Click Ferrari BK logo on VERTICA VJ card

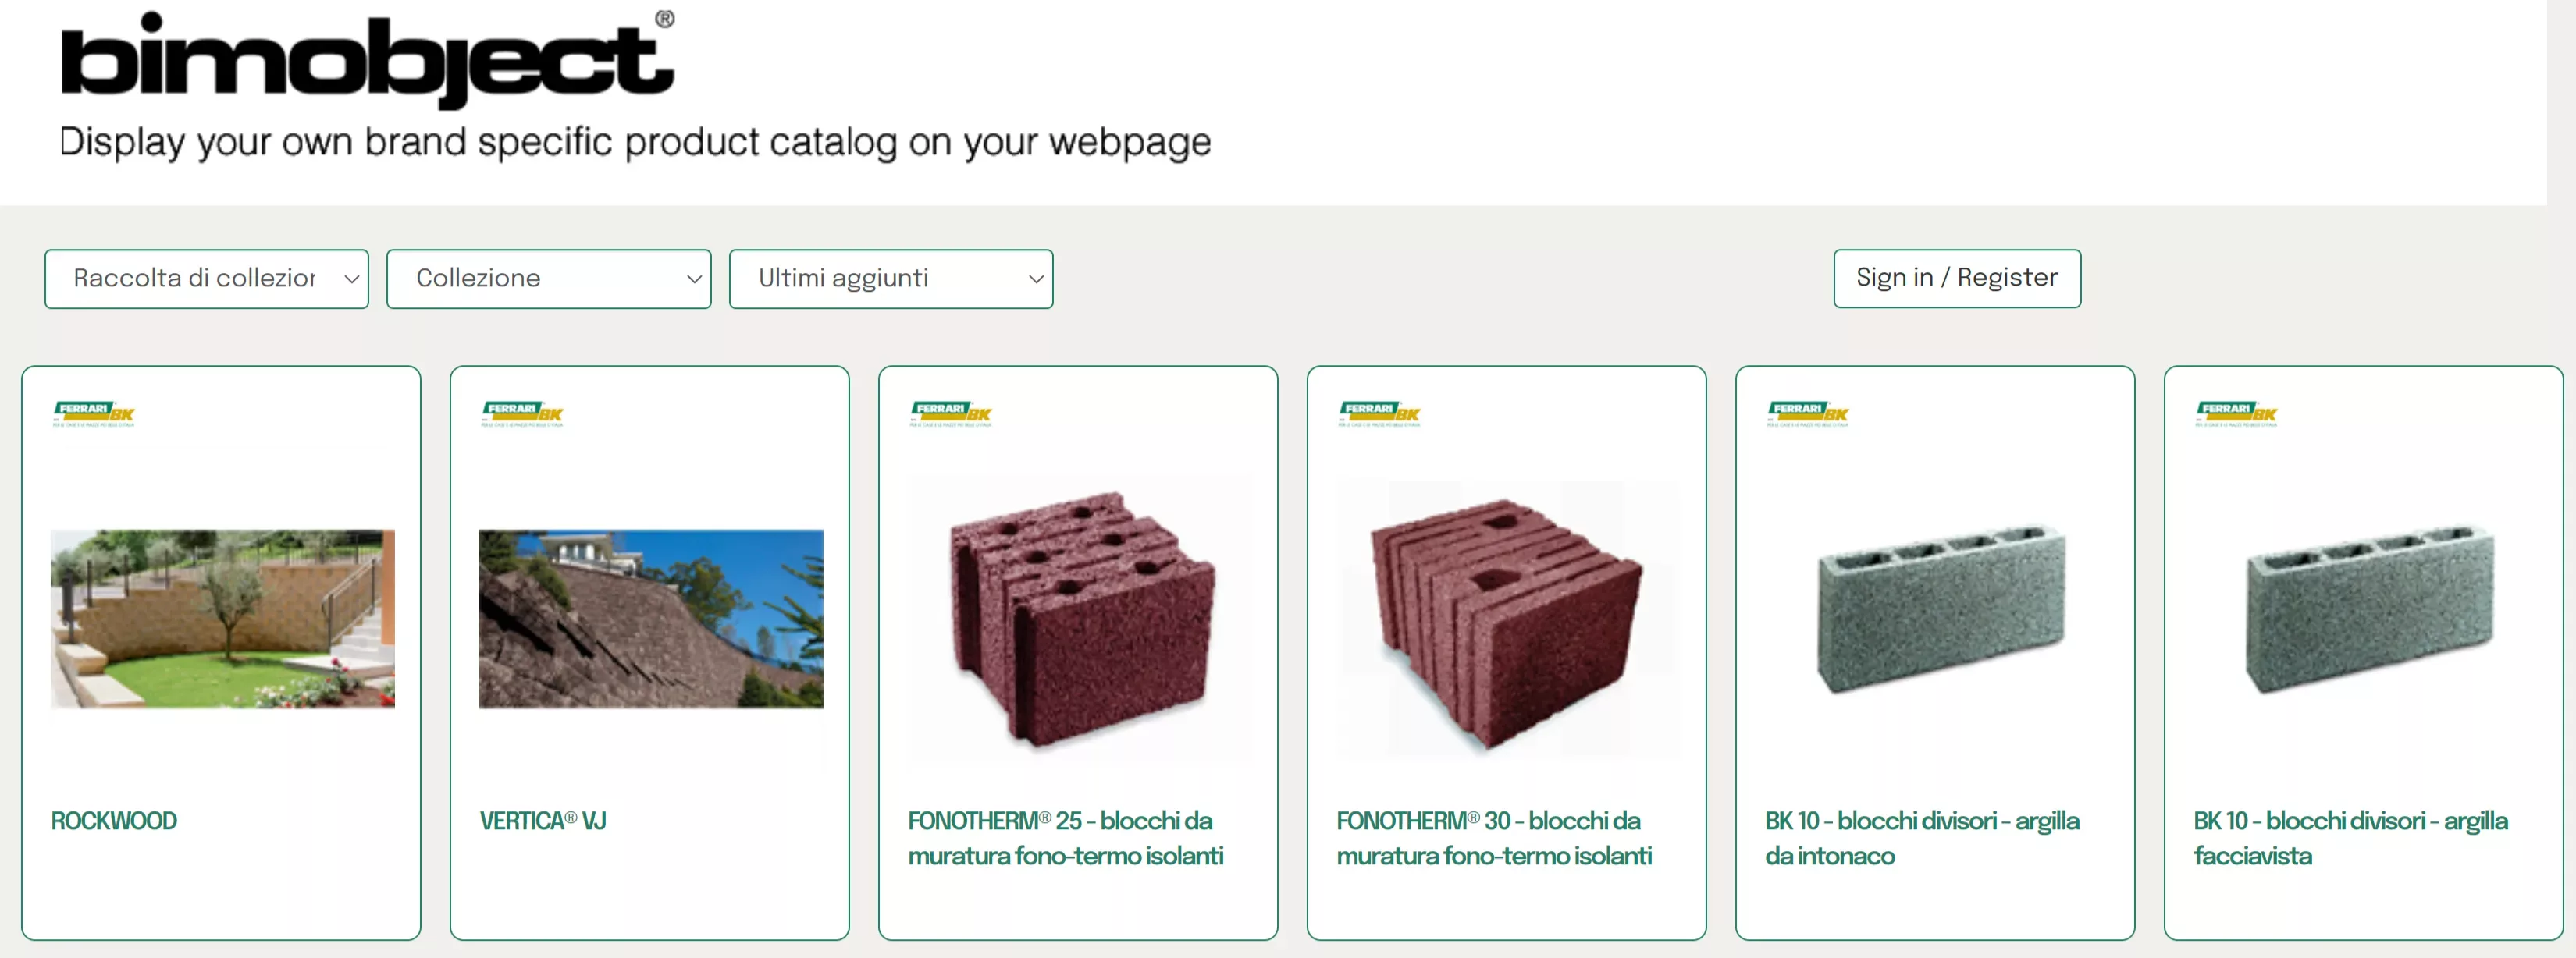522,413
